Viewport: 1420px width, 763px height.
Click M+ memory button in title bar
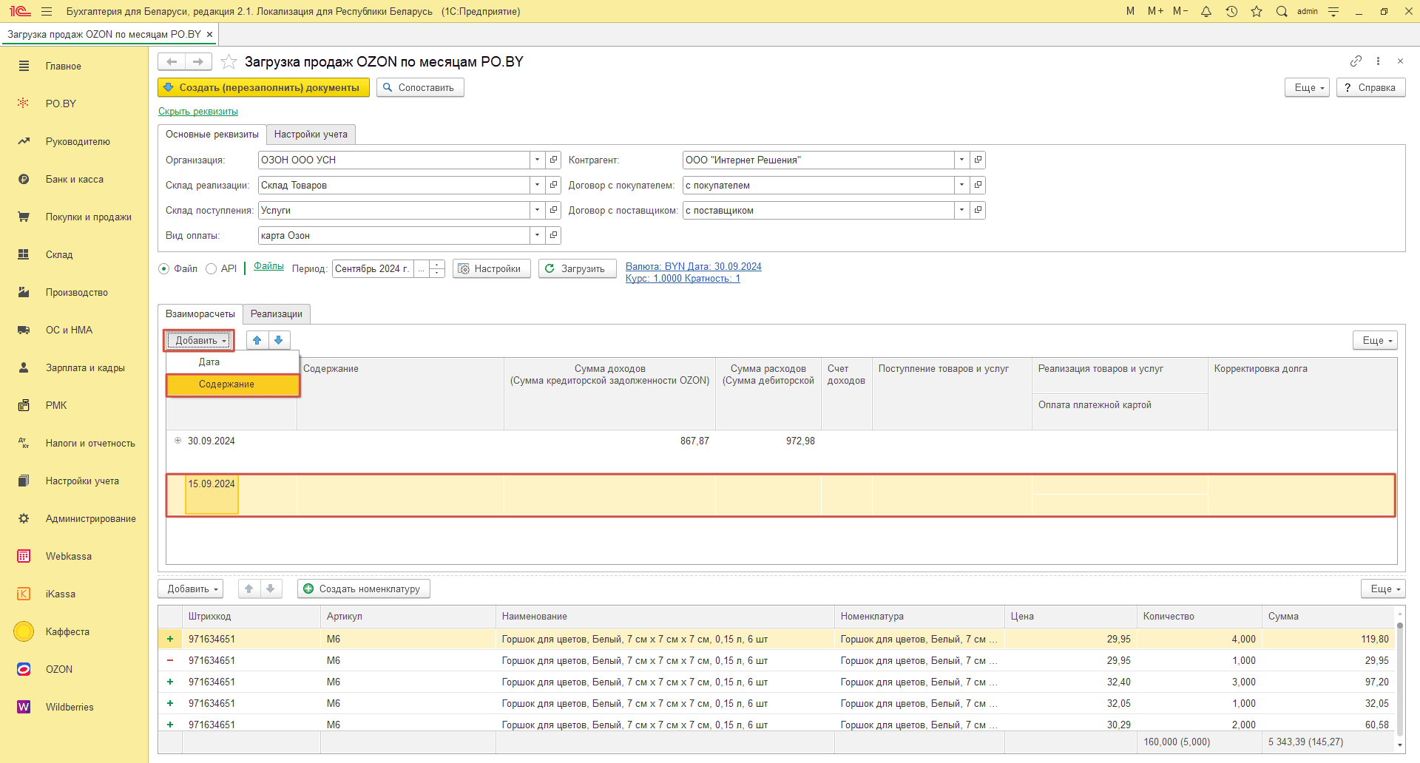(x=1155, y=11)
